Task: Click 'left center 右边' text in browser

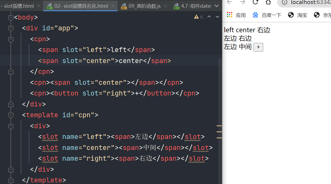Action: click(247, 30)
